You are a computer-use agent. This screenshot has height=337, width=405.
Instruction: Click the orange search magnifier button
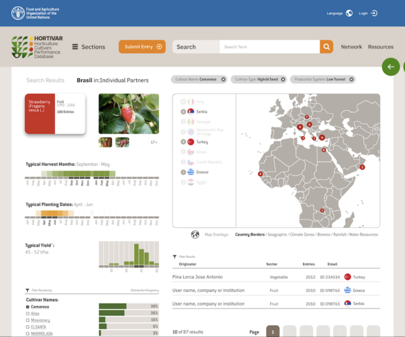[326, 47]
